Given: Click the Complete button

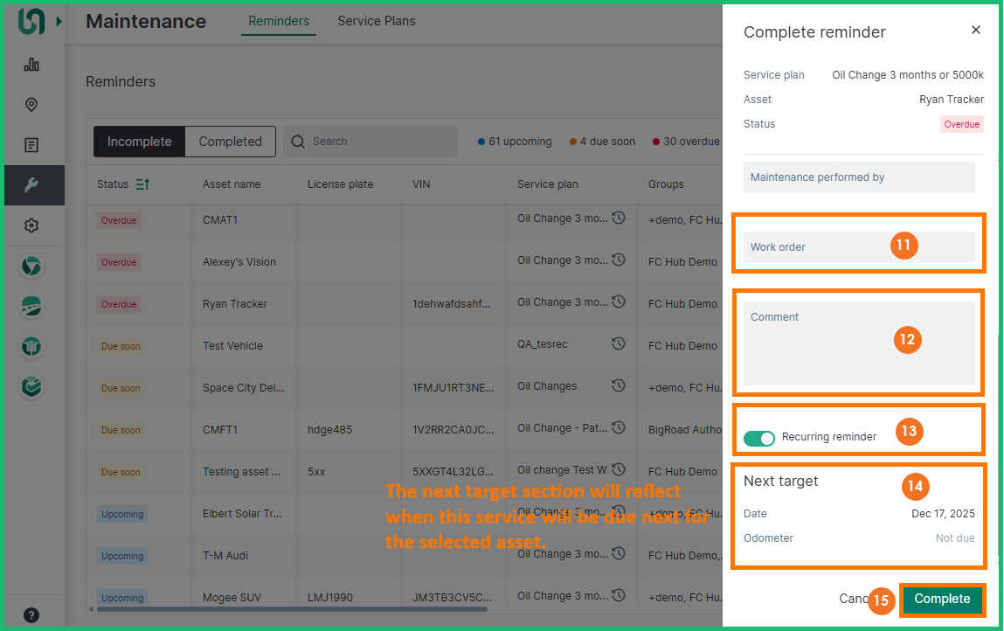Looking at the screenshot, I should [x=942, y=599].
